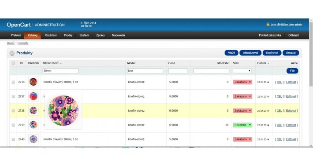
Task: Apply filters with the Filtr button
Action: pos(292,71)
